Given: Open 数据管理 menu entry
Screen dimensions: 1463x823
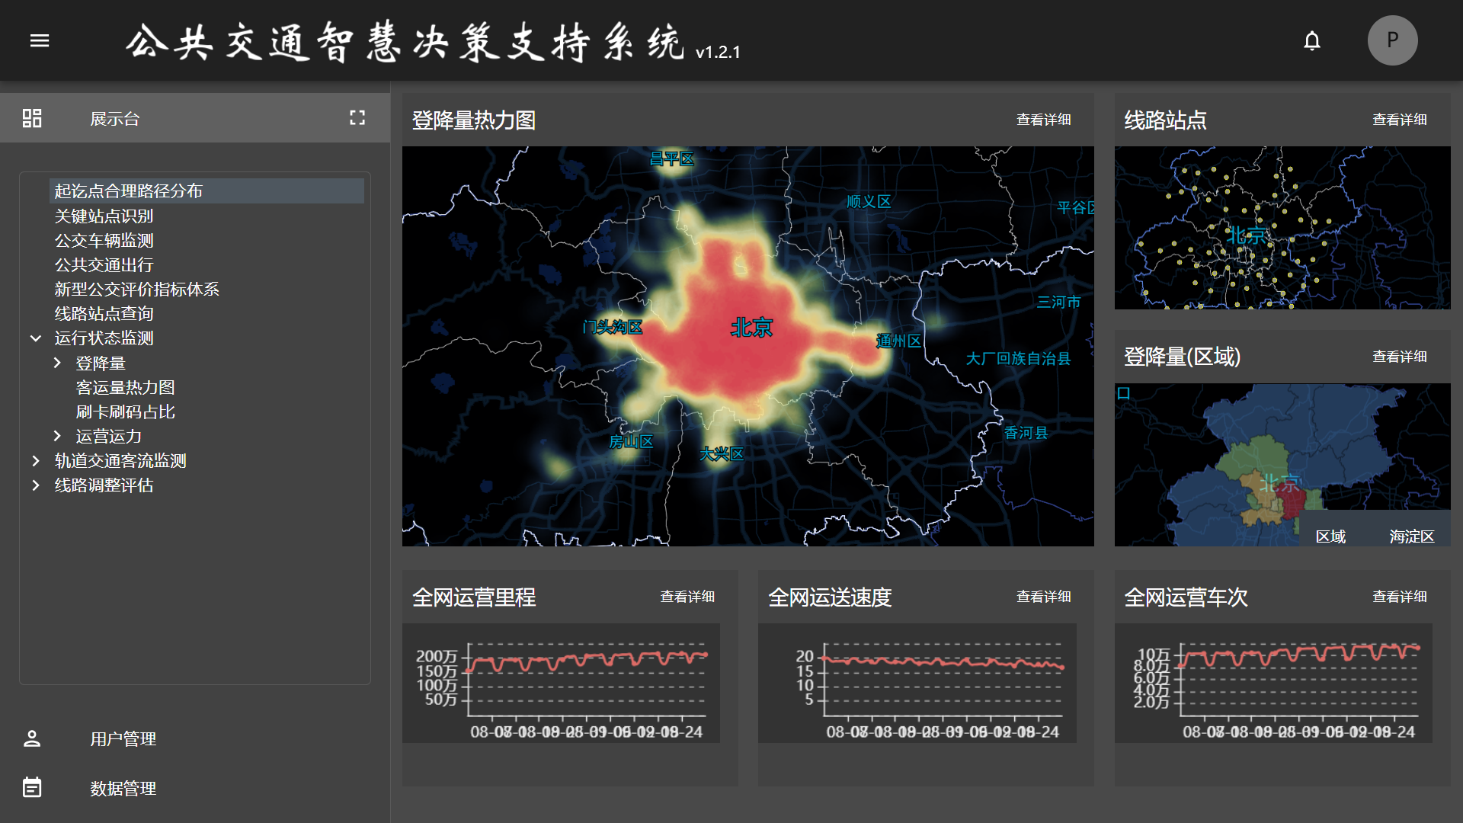Looking at the screenshot, I should click(123, 789).
